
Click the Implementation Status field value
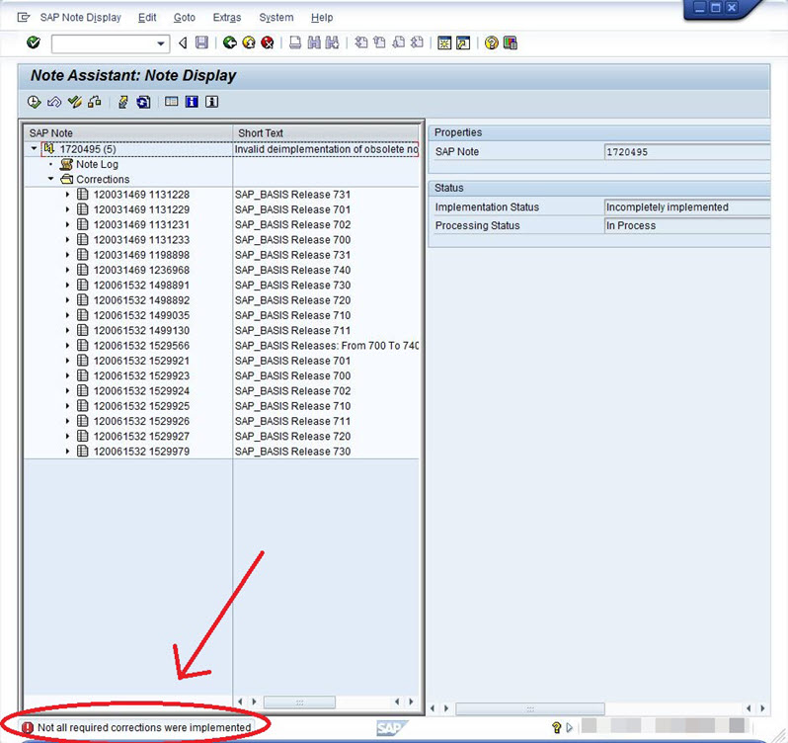coord(687,207)
